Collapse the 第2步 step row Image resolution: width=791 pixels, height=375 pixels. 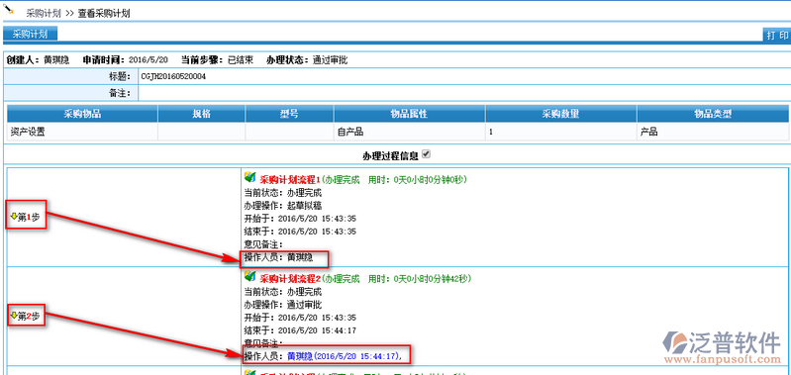pyautogui.click(x=25, y=316)
